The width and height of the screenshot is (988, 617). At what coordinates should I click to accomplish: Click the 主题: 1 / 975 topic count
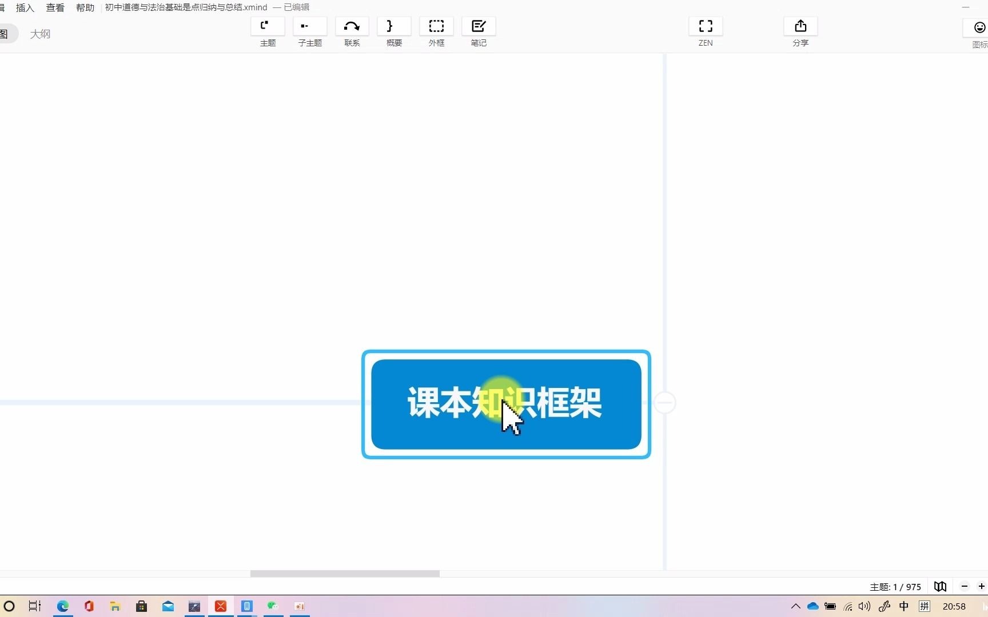(895, 587)
